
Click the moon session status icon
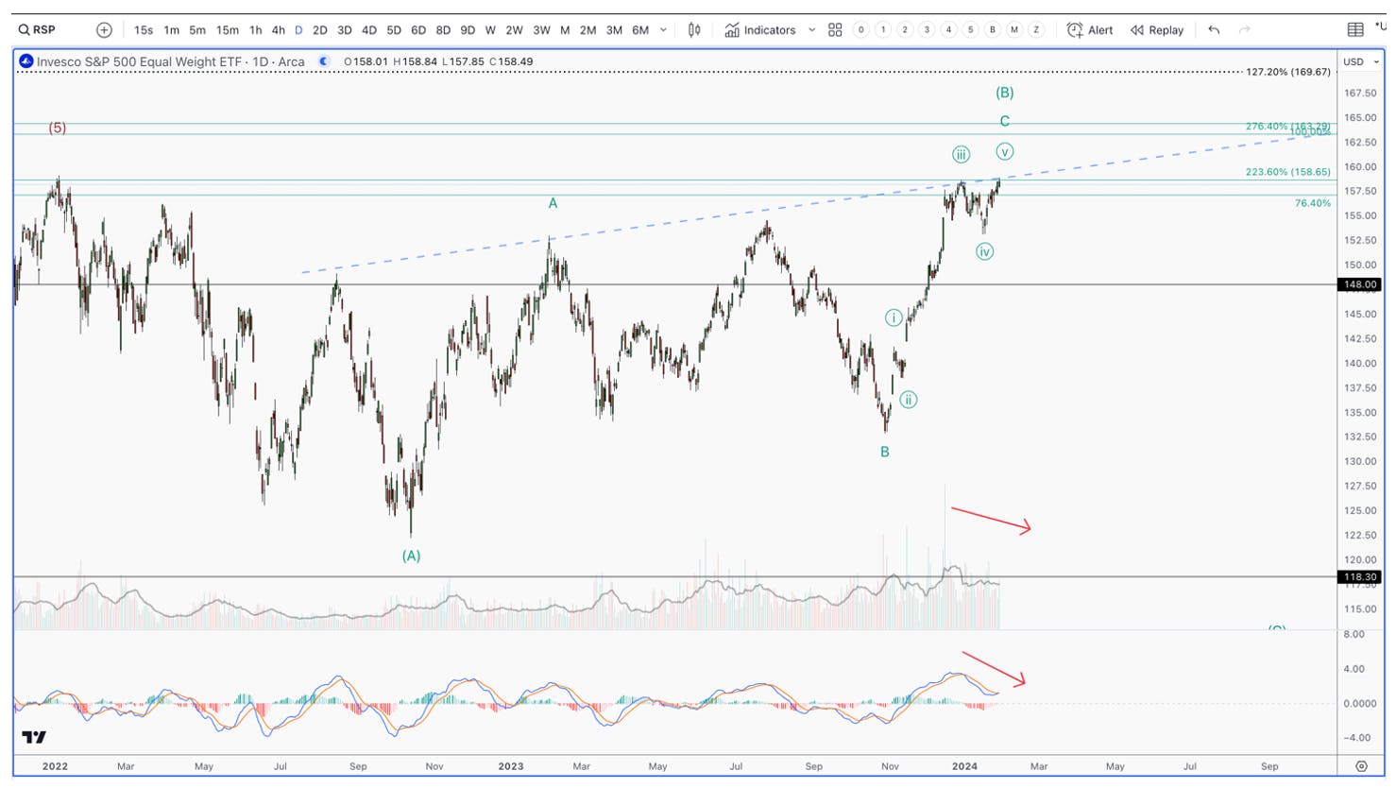tap(324, 61)
